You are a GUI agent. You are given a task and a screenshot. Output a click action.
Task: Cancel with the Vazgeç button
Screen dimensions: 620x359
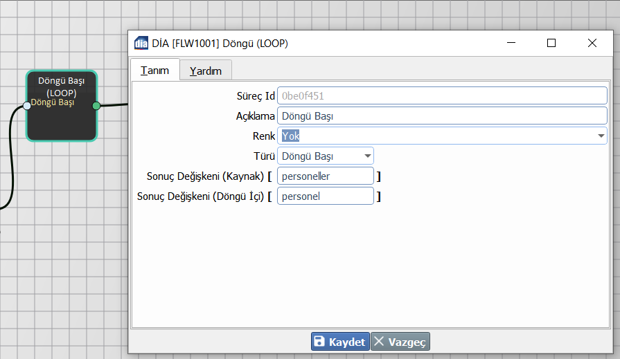point(400,342)
